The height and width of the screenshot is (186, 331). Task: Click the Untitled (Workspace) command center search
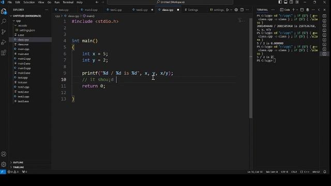(x=170, y=2)
